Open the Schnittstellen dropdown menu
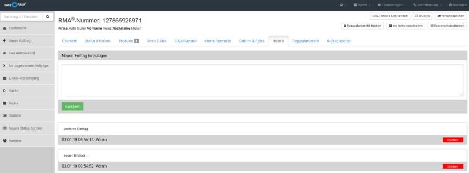469x173 pixels. click(427, 5)
